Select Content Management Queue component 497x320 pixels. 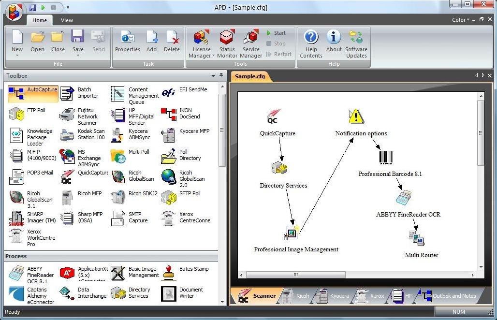click(135, 95)
